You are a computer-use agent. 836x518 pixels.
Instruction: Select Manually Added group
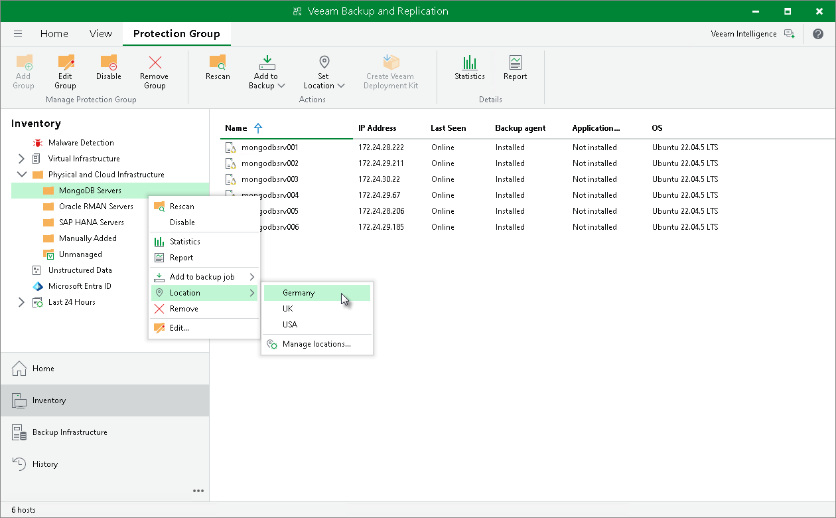pyautogui.click(x=88, y=238)
